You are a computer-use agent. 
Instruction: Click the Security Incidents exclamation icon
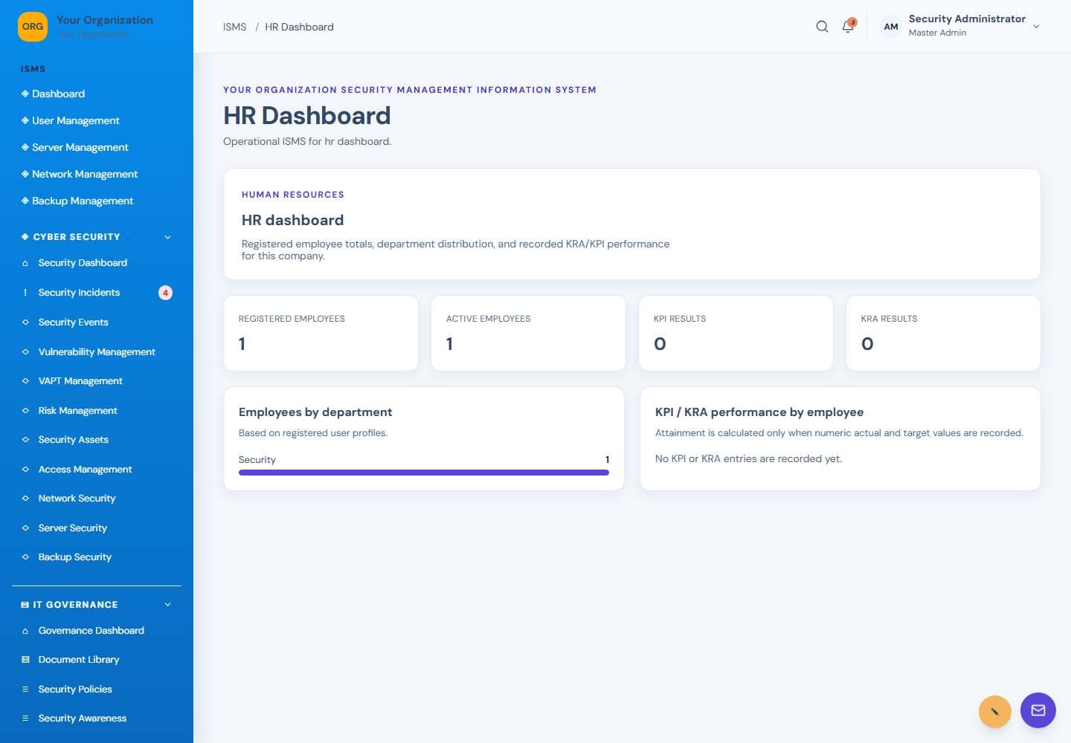[25, 293]
